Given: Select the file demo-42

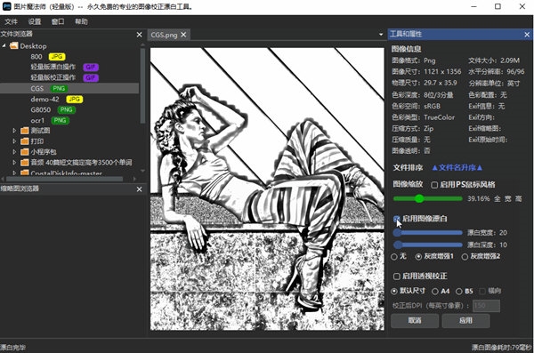Looking at the screenshot, I should pyautogui.click(x=44, y=99).
